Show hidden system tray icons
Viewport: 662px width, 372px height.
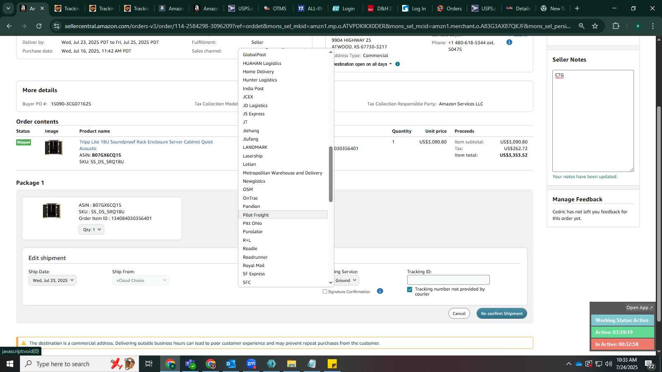point(569,364)
